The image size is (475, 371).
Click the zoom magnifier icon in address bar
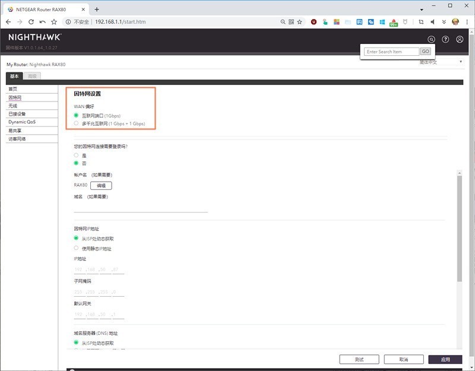pyautogui.click(x=283, y=22)
